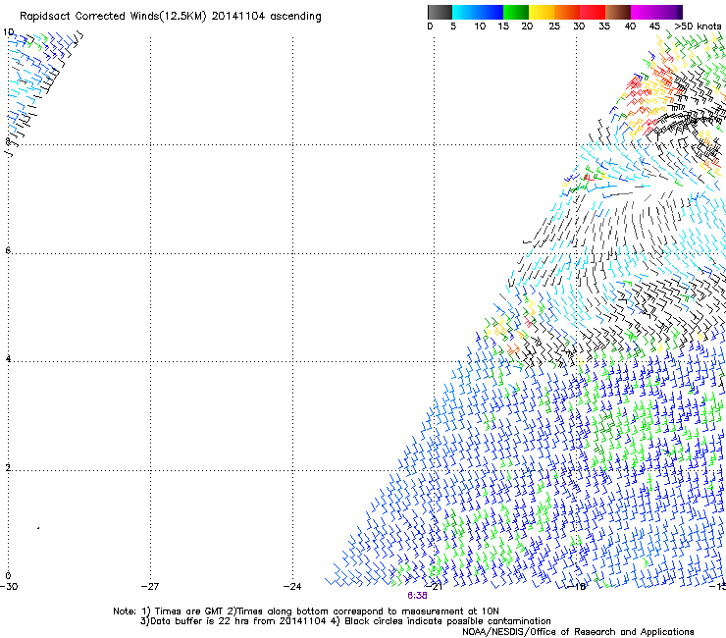Click the magenta-purple 40-50 knots legend swatch
This screenshot has height=638, width=726.
point(656,12)
